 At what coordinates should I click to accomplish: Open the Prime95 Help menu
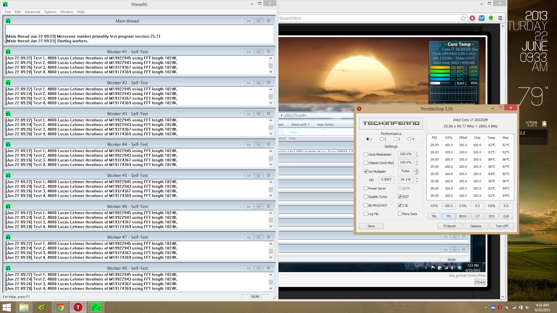click(81, 12)
